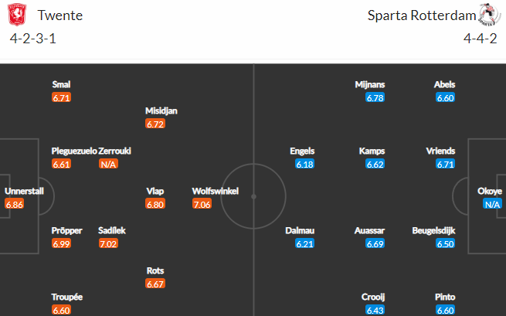Select player Auassar

tap(369, 230)
